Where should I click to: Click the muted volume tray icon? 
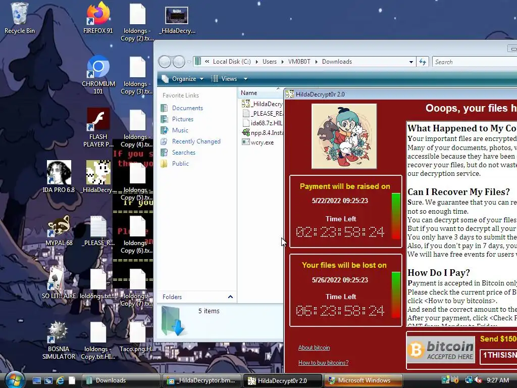(478, 380)
